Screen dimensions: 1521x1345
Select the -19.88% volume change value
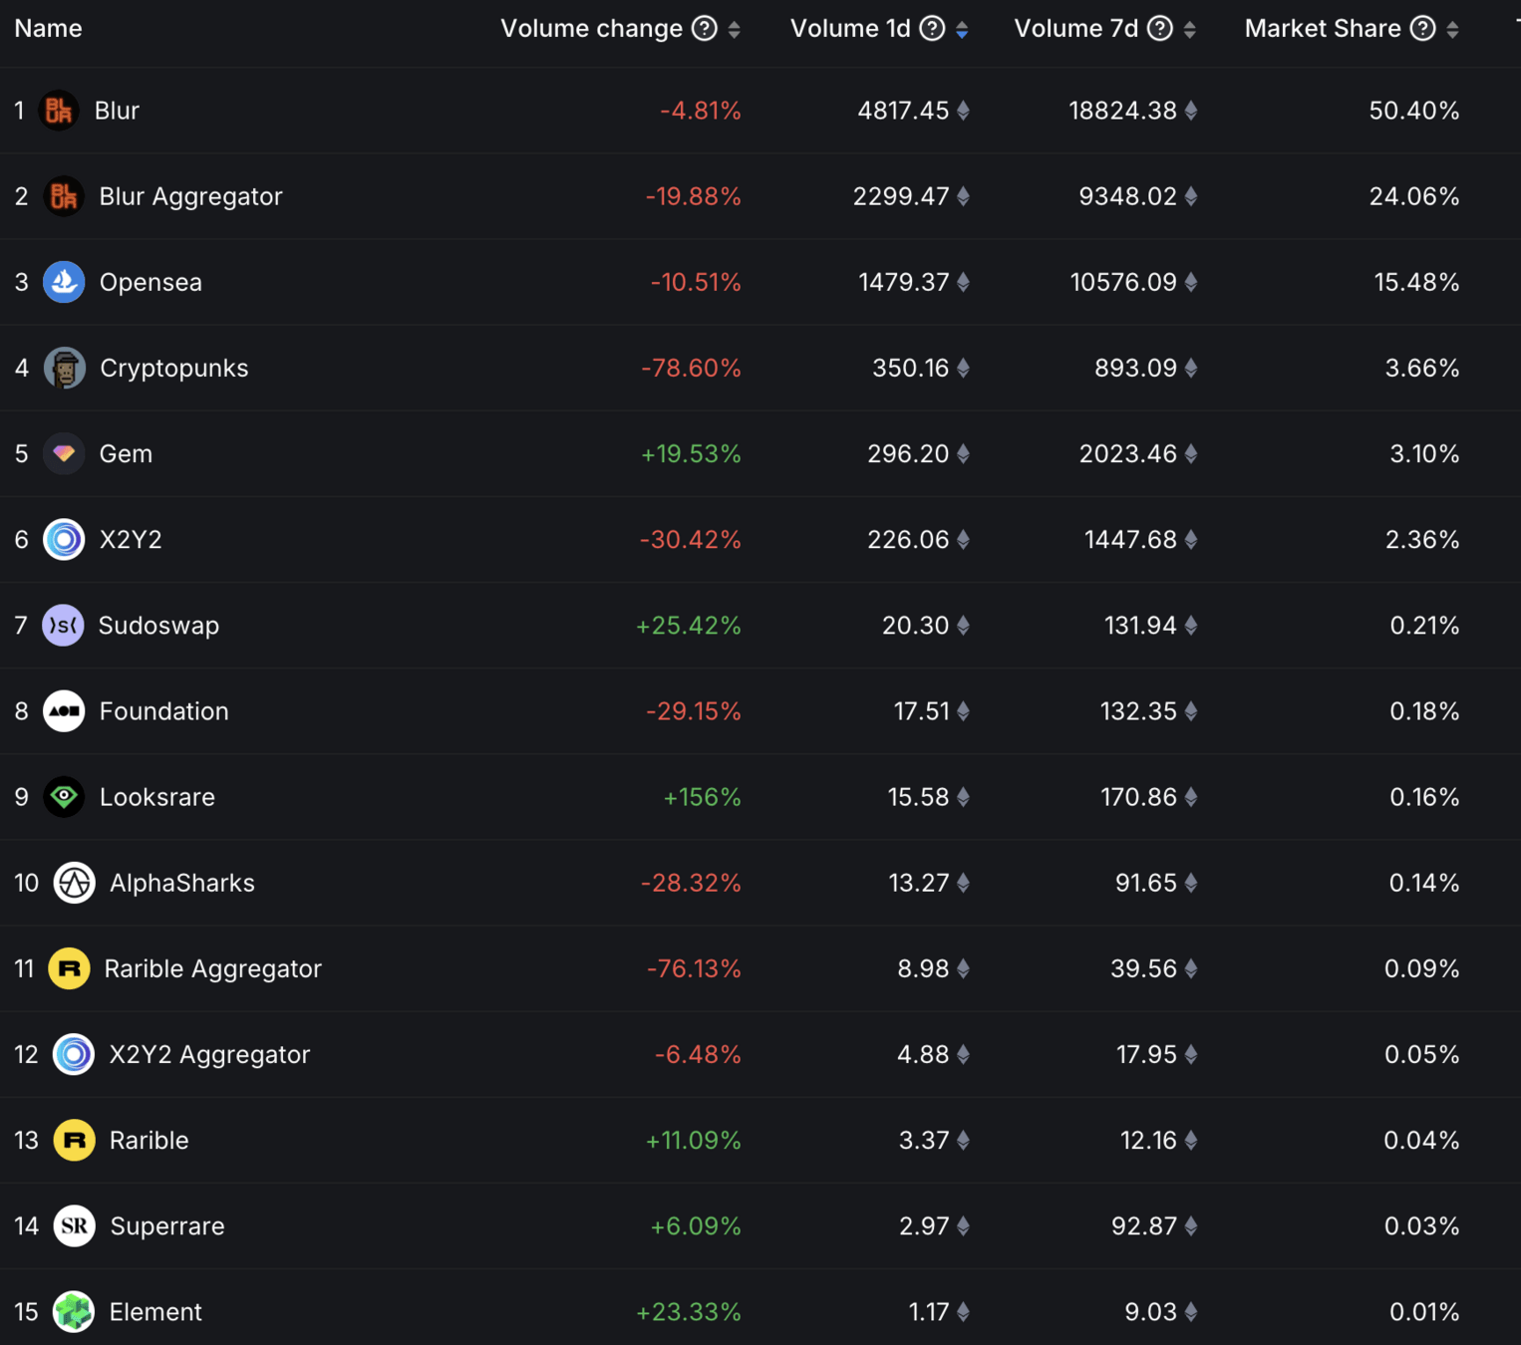pyautogui.click(x=693, y=196)
